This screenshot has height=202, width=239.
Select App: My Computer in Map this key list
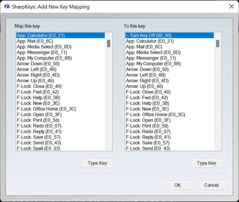click(61, 58)
